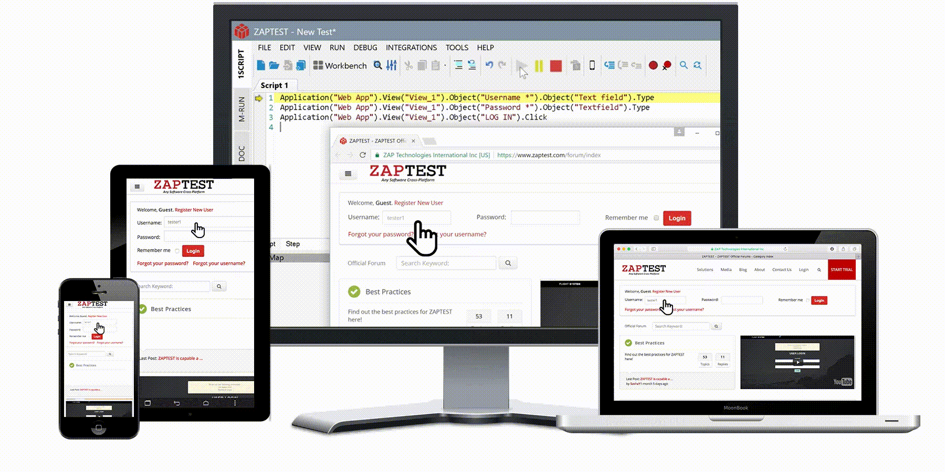945x472 pixels.
Task: Switch to the 1SCRIPT side tab
Action: coord(241,64)
